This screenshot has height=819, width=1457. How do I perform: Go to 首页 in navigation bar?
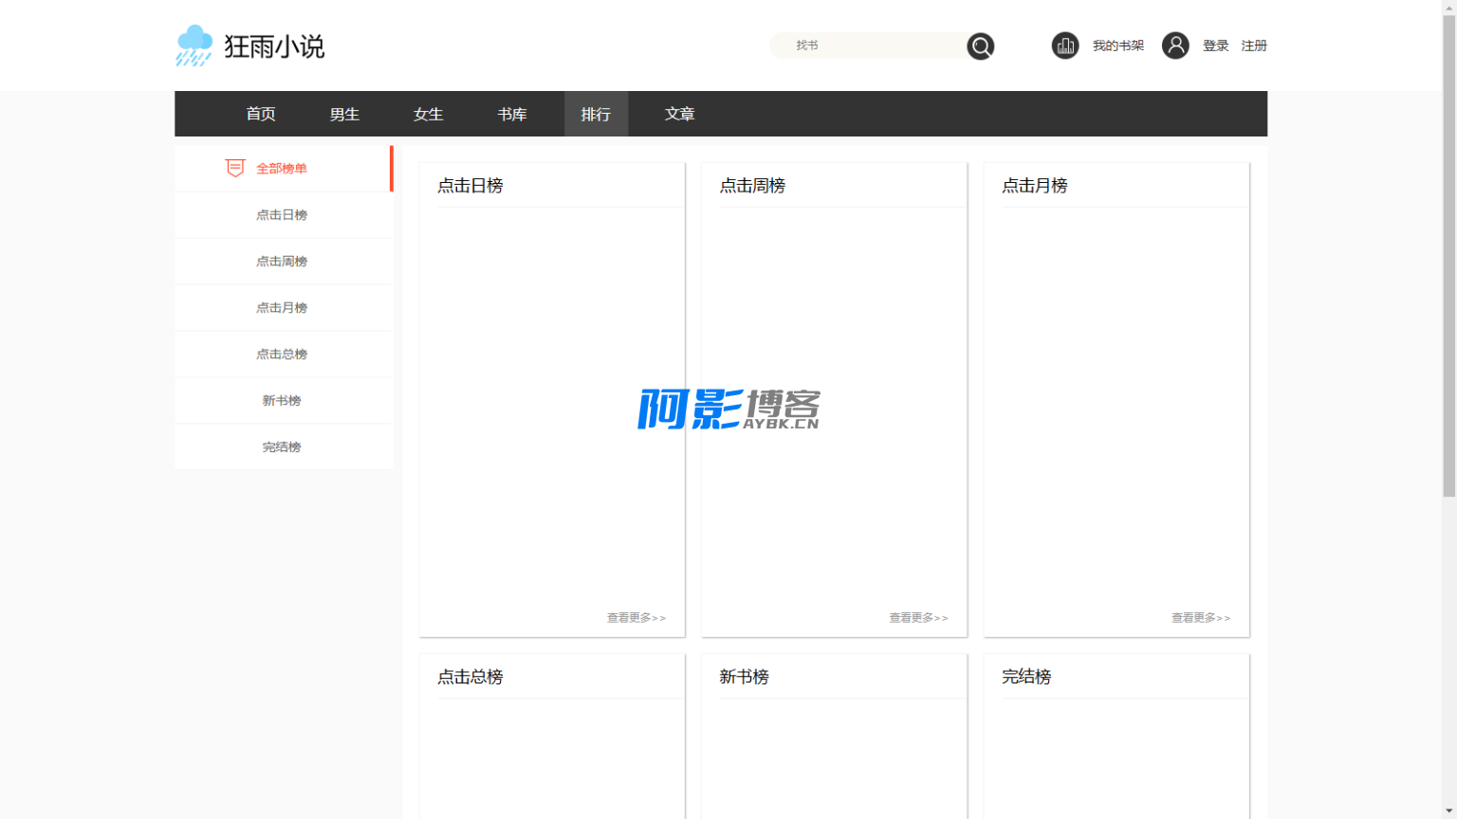261,114
